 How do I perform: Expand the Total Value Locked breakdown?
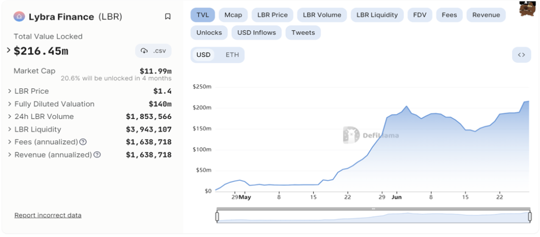coord(8,50)
